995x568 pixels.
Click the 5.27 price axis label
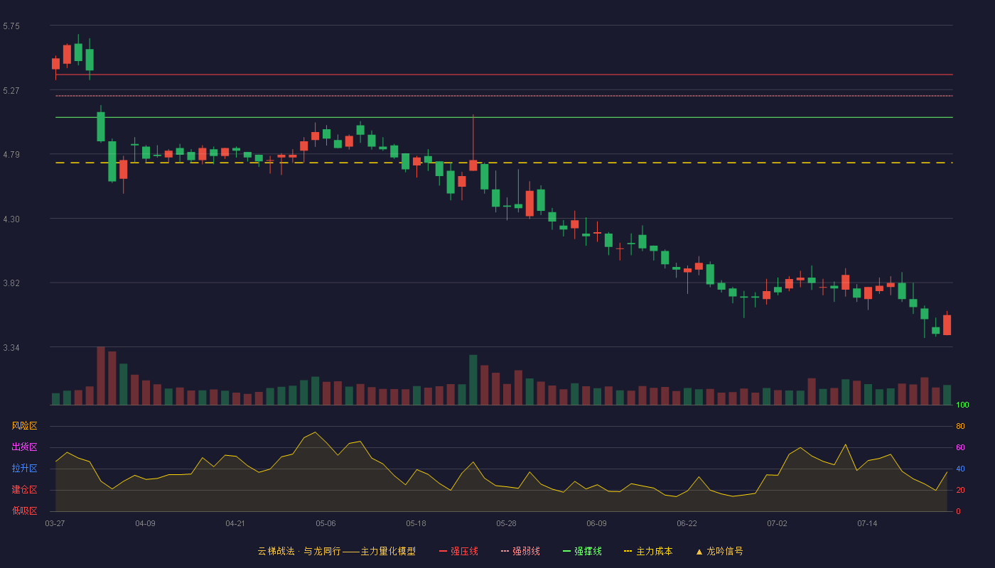[x=11, y=91]
